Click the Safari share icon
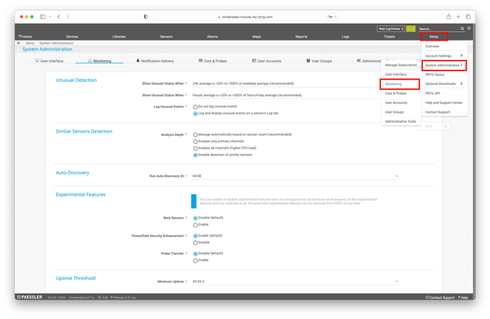The width and height of the screenshot is (490, 319). tap(449, 16)
